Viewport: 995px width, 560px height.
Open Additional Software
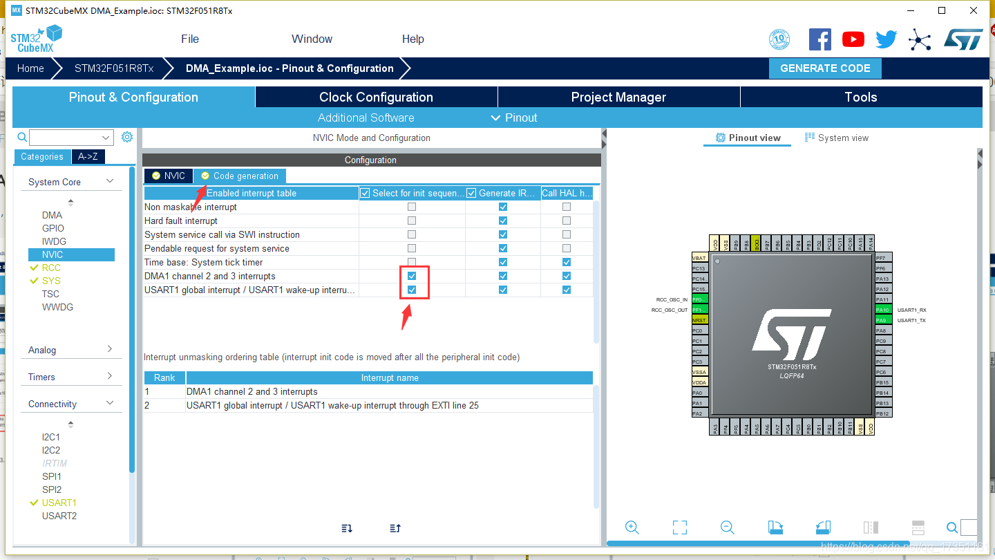[366, 118]
